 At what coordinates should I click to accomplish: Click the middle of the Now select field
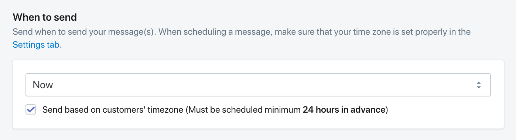point(258,85)
